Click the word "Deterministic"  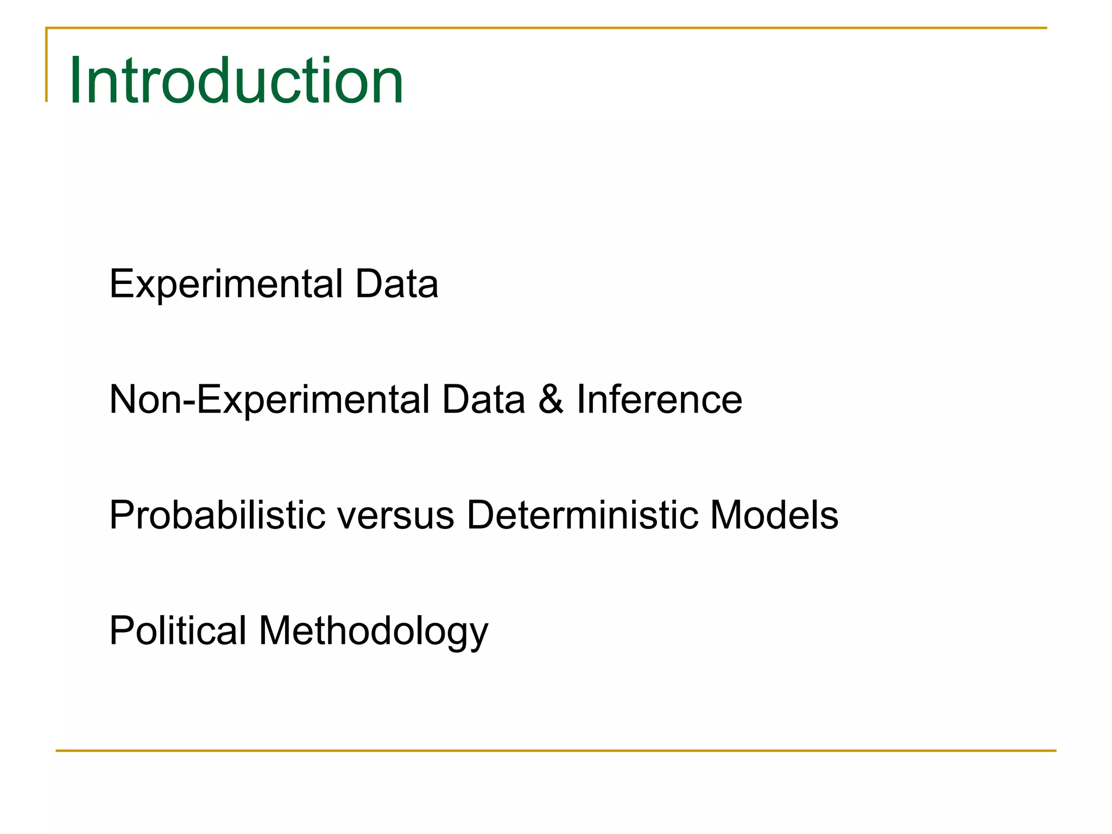(x=582, y=515)
